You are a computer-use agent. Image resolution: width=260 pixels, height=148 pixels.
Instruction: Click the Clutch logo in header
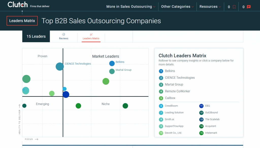(x=18, y=5)
